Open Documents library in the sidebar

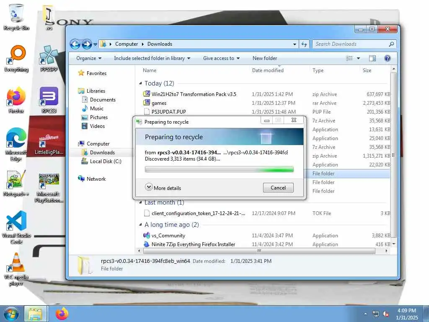point(99,100)
